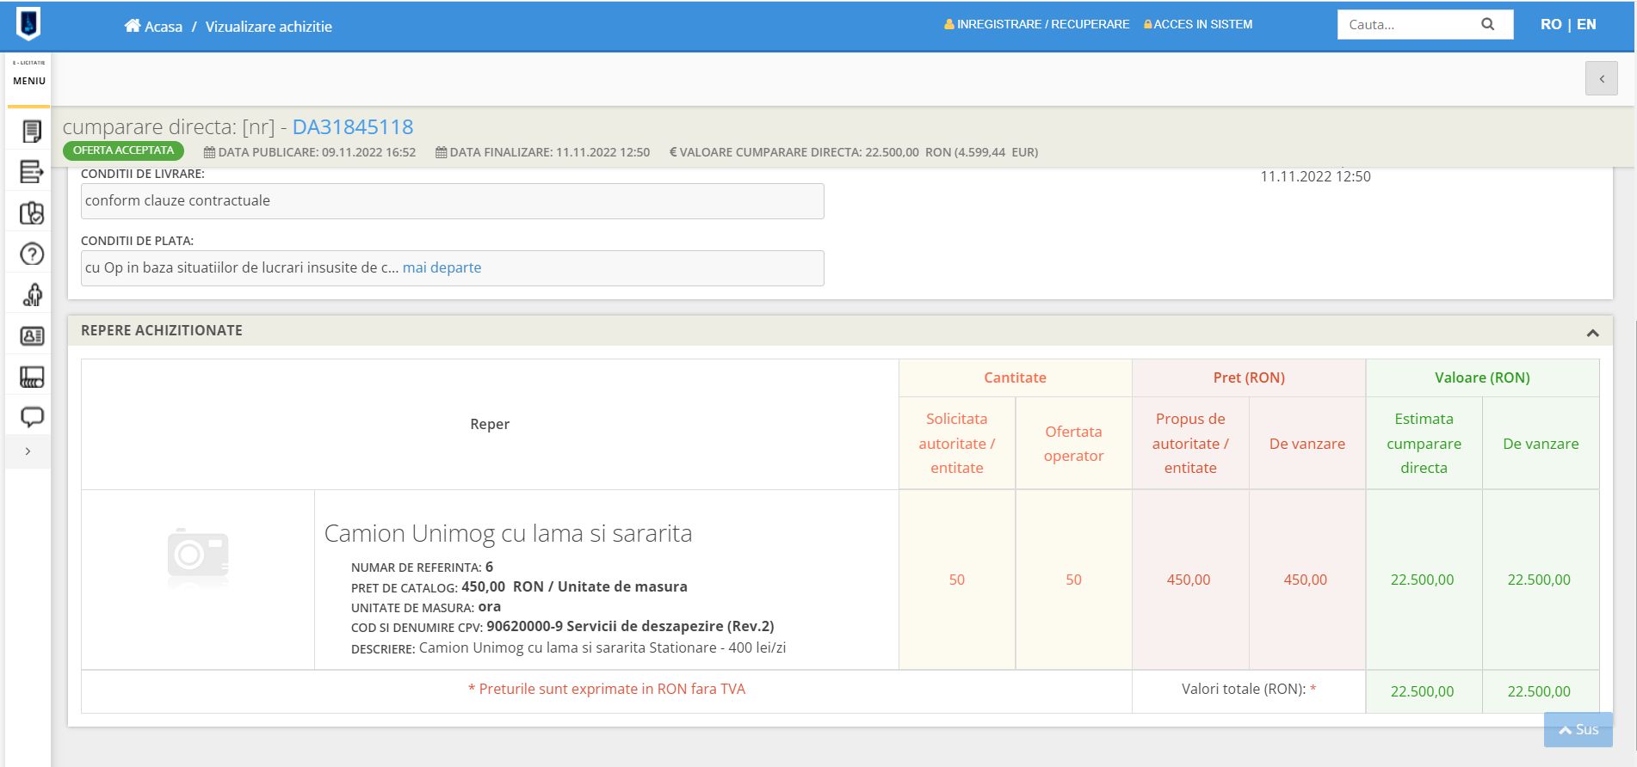Viewport: 1637px width, 767px height.
Task: Click the Cantitate column header
Action: point(1015,377)
